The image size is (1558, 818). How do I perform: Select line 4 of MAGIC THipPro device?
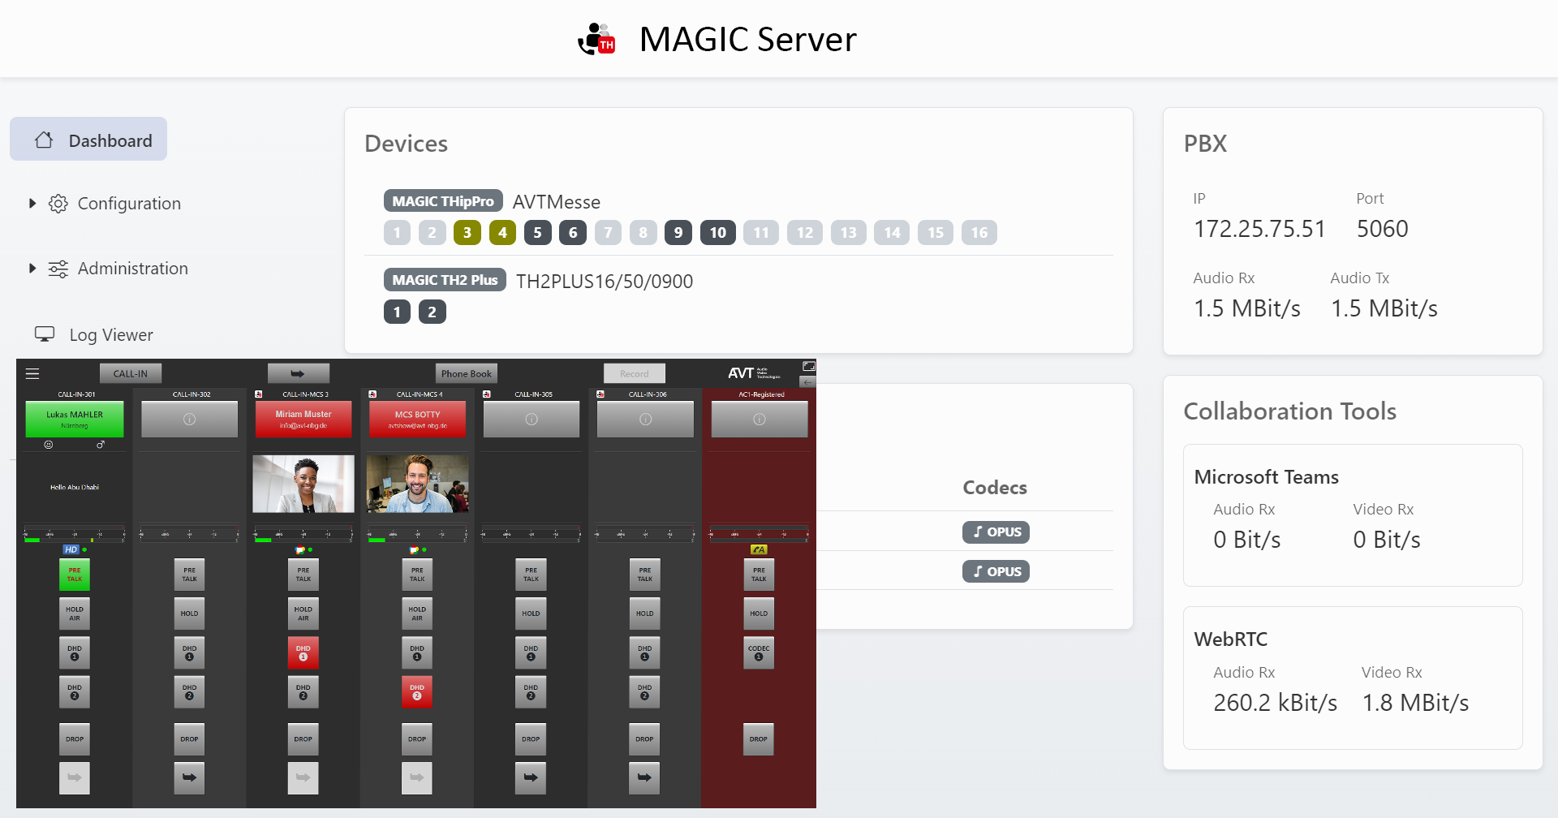(x=502, y=233)
